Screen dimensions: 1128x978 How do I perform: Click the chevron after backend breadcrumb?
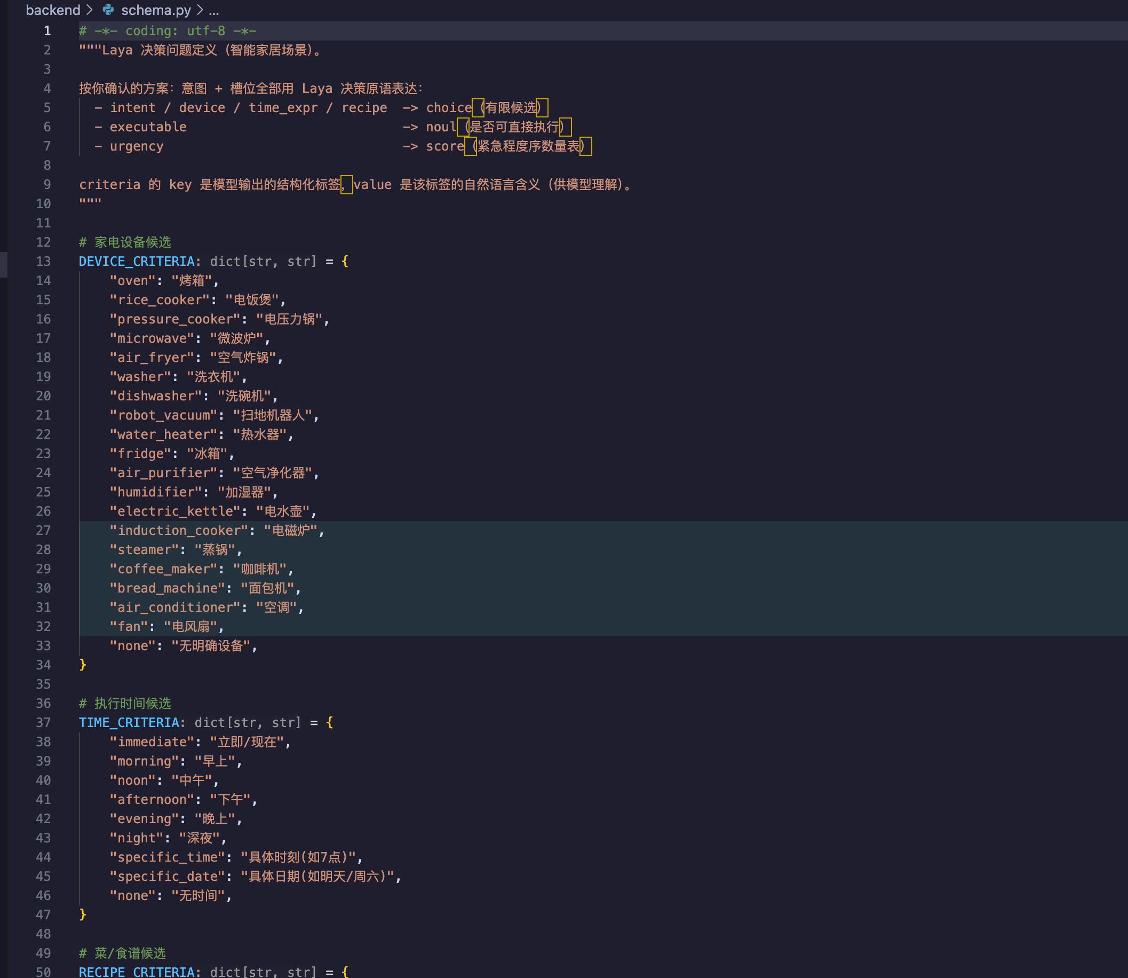coord(90,10)
